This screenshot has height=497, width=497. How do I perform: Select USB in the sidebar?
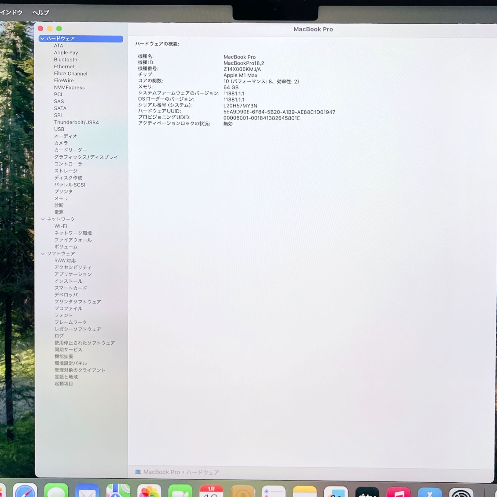pyautogui.click(x=59, y=129)
